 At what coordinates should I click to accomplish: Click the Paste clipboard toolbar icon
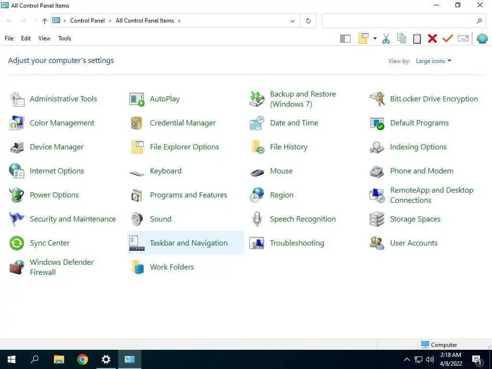[417, 38]
